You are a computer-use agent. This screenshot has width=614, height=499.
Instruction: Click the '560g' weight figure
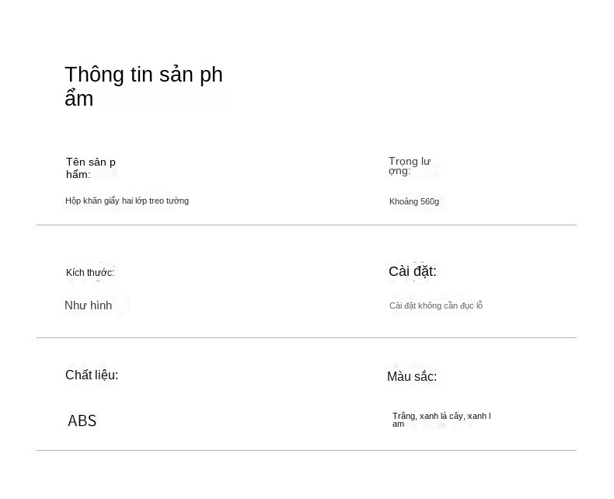coord(430,202)
